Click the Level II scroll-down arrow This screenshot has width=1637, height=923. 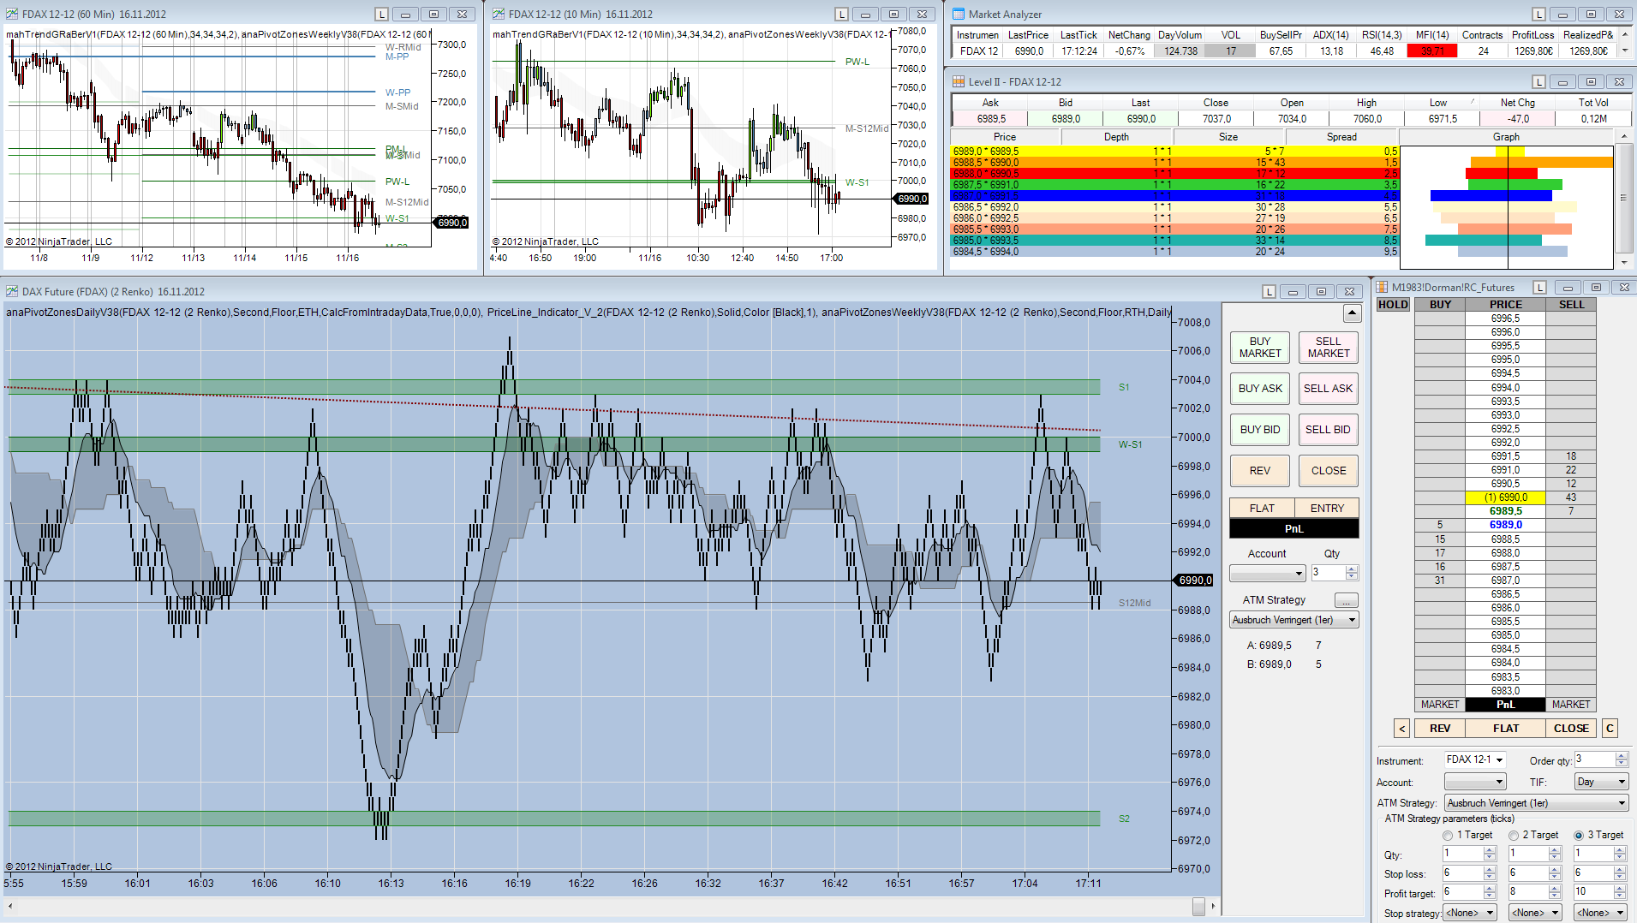pos(1623,262)
